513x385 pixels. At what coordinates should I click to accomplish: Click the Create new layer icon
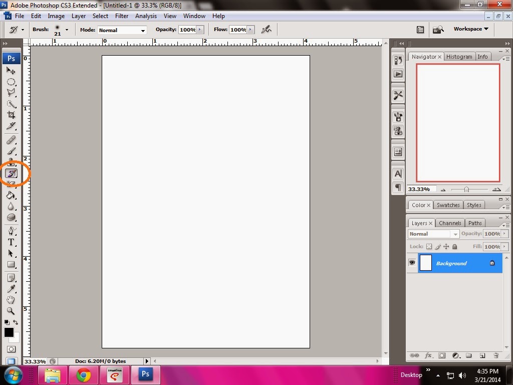482,355
